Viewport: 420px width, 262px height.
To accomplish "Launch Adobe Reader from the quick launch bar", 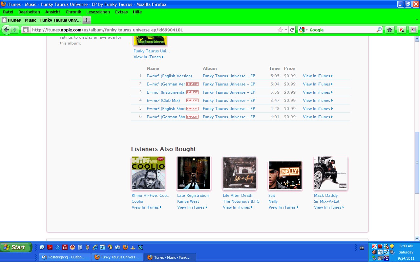I will pyautogui.click(x=50, y=247).
